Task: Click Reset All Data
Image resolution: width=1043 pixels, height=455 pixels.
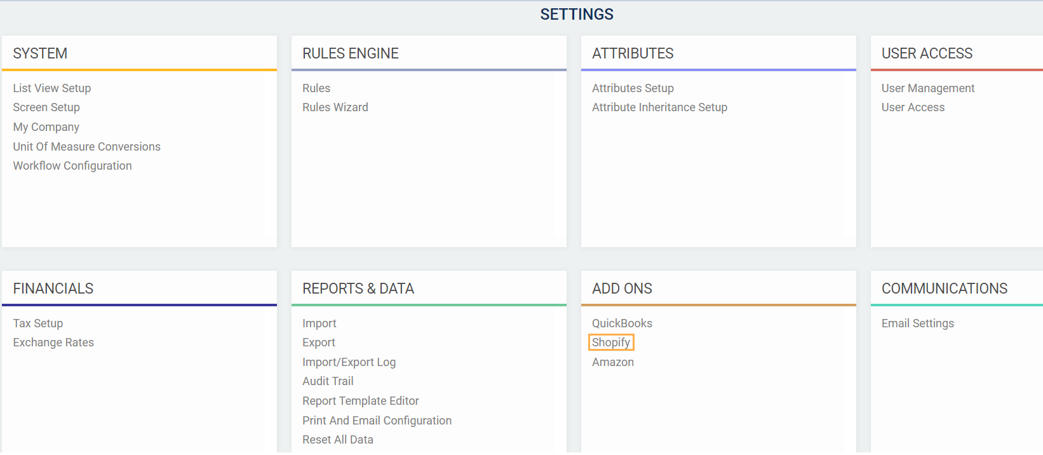Action: coord(338,440)
